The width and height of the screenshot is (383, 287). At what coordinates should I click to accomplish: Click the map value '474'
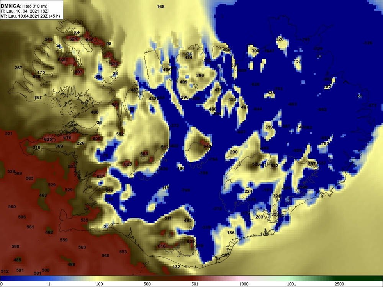(x=188, y=58)
